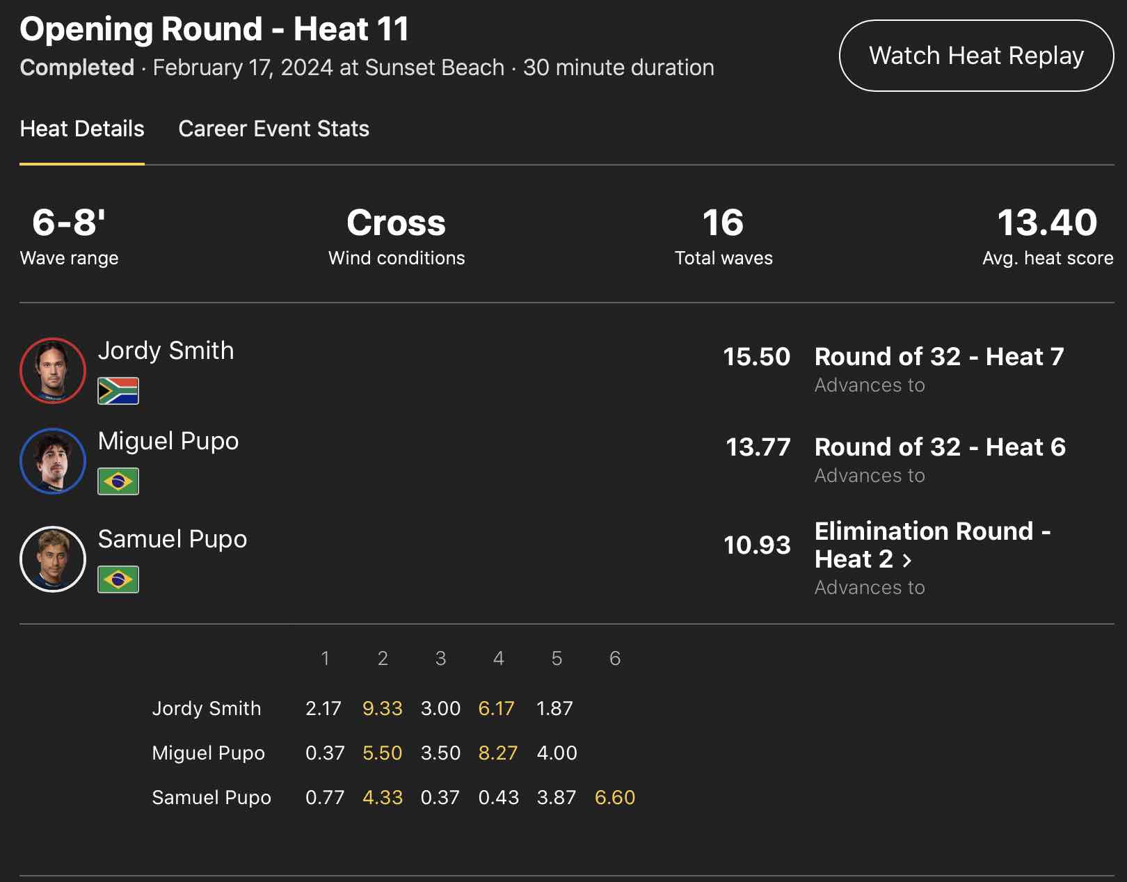1127x882 pixels.
Task: Click Jordy Smith's profile photo
Action: point(53,370)
